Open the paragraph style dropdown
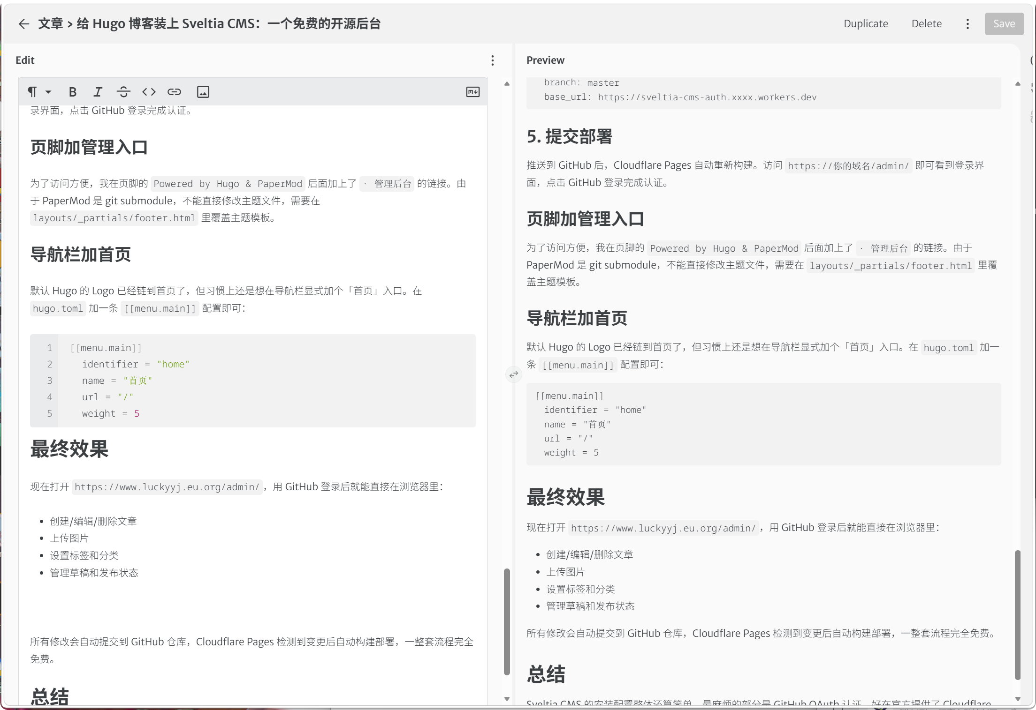This screenshot has width=1036, height=710. pos(39,92)
